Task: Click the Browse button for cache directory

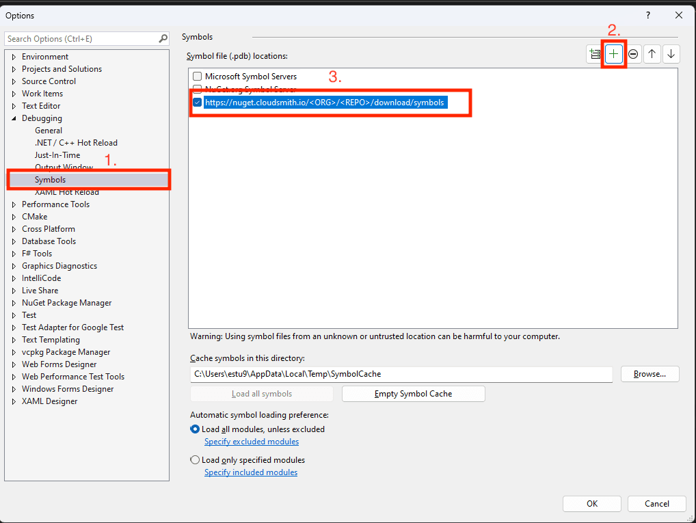Action: (x=649, y=374)
